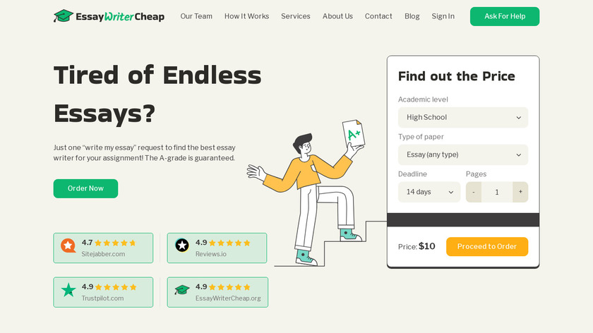Click the Proceed to Order button
593x333 pixels.
click(486, 247)
